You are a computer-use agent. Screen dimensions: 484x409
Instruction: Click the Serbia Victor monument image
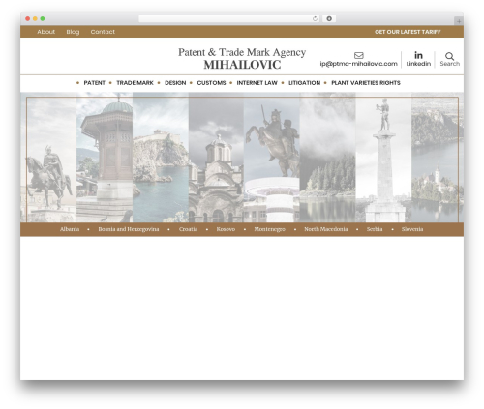(383, 158)
